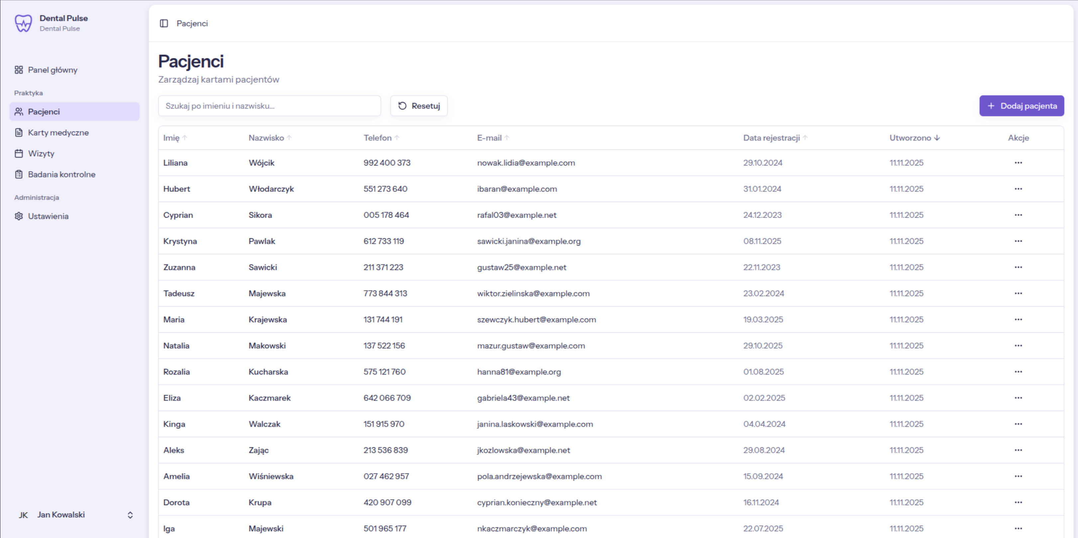Toggle the sidebar panel icon
Screen dimensions: 1078x538
tap(164, 24)
